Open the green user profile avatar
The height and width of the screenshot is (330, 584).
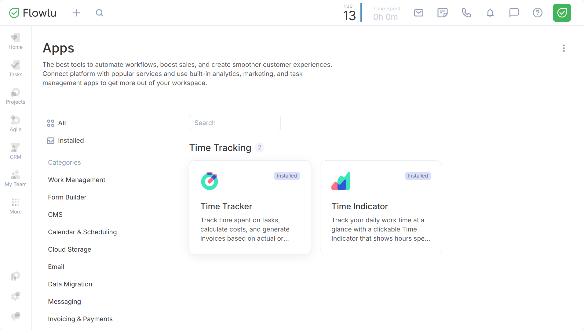click(562, 13)
